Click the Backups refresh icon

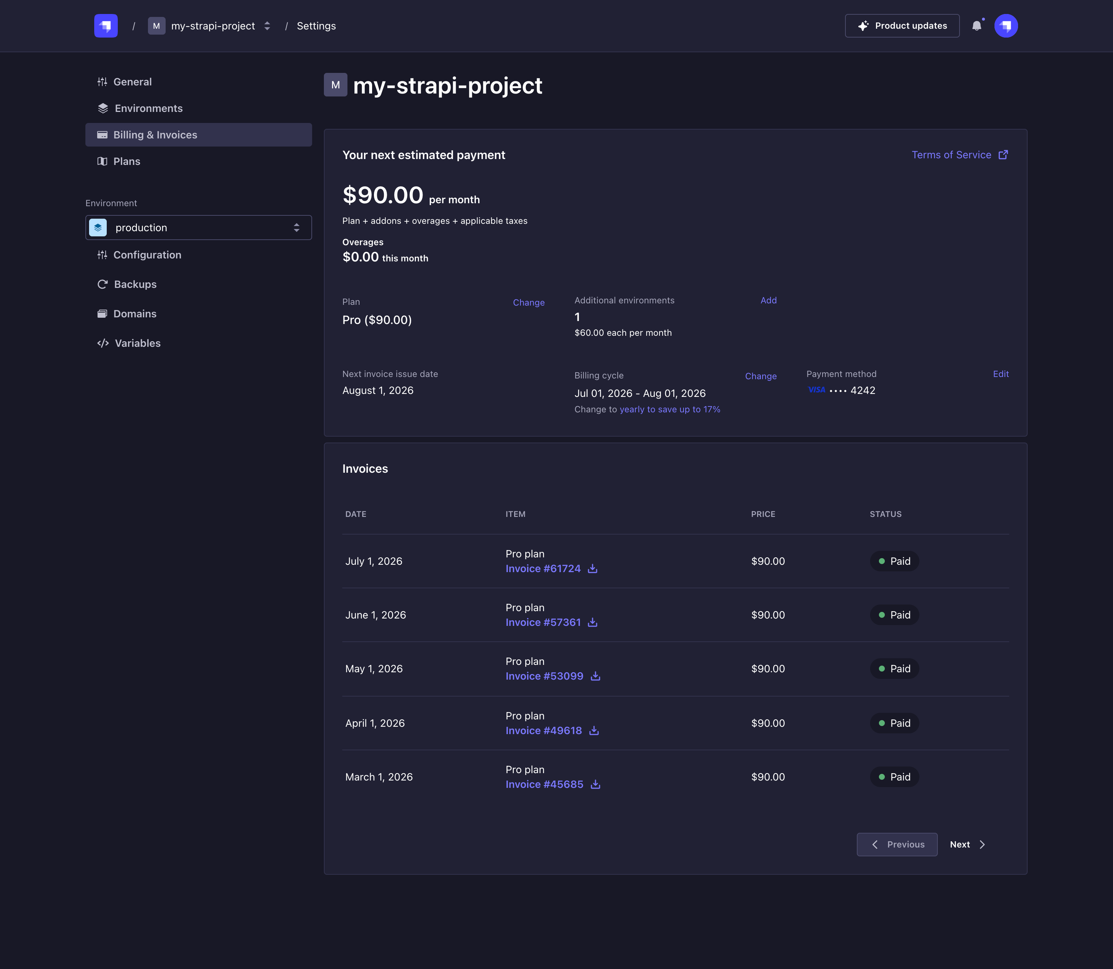click(x=102, y=285)
